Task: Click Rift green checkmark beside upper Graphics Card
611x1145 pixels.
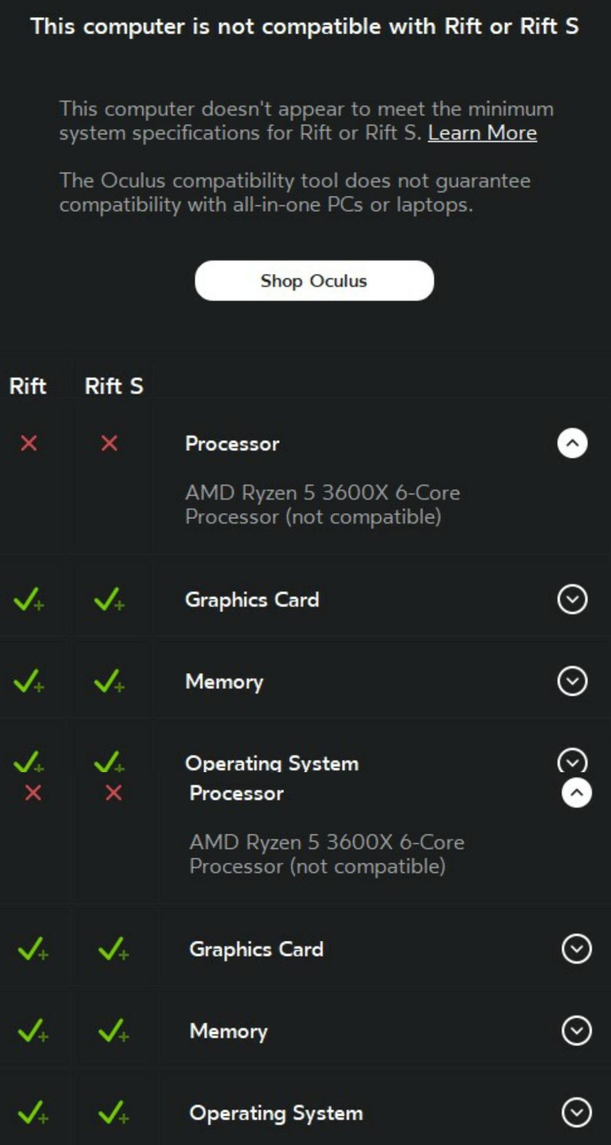Action: click(x=28, y=599)
